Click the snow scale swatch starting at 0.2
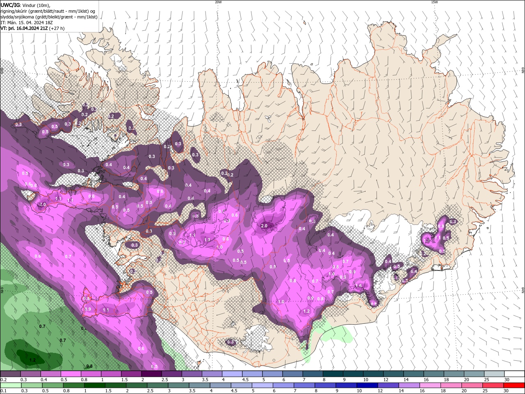525x394 pixels. pos(10,374)
